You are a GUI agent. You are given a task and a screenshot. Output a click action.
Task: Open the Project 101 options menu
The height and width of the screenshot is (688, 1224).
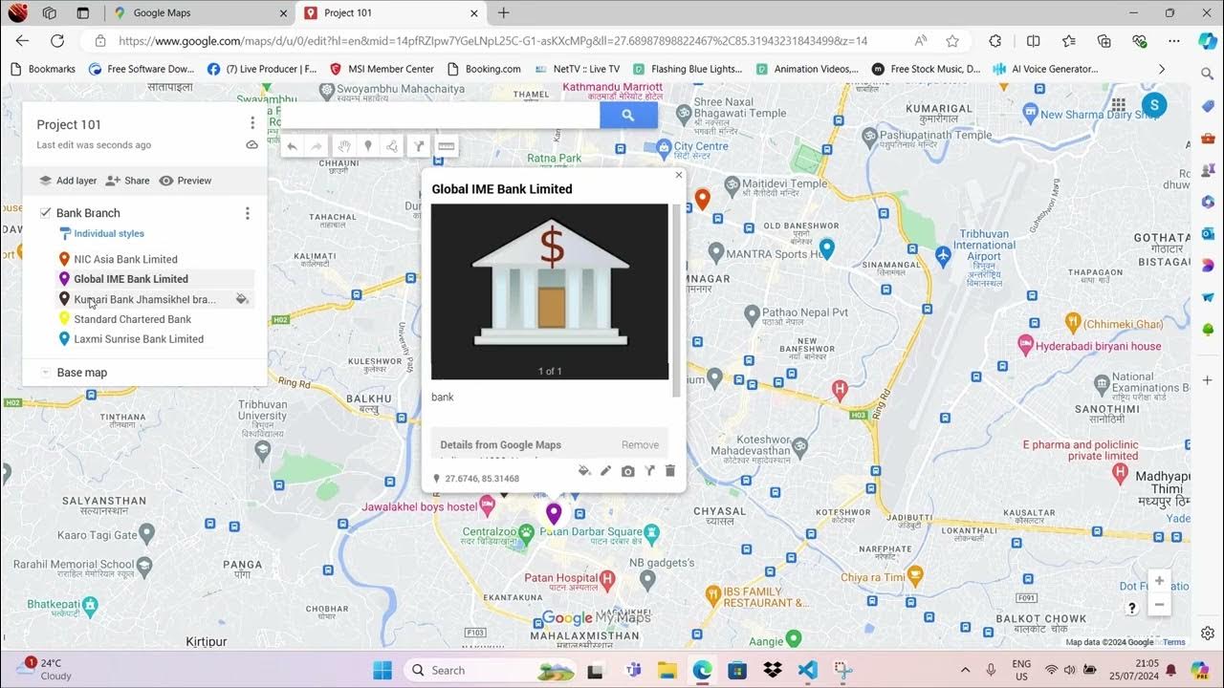click(x=252, y=123)
